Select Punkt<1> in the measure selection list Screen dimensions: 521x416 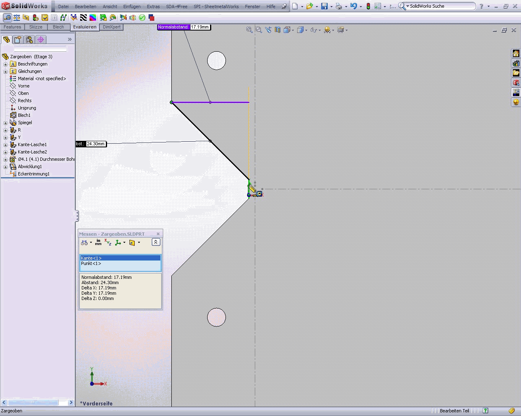[91, 263]
